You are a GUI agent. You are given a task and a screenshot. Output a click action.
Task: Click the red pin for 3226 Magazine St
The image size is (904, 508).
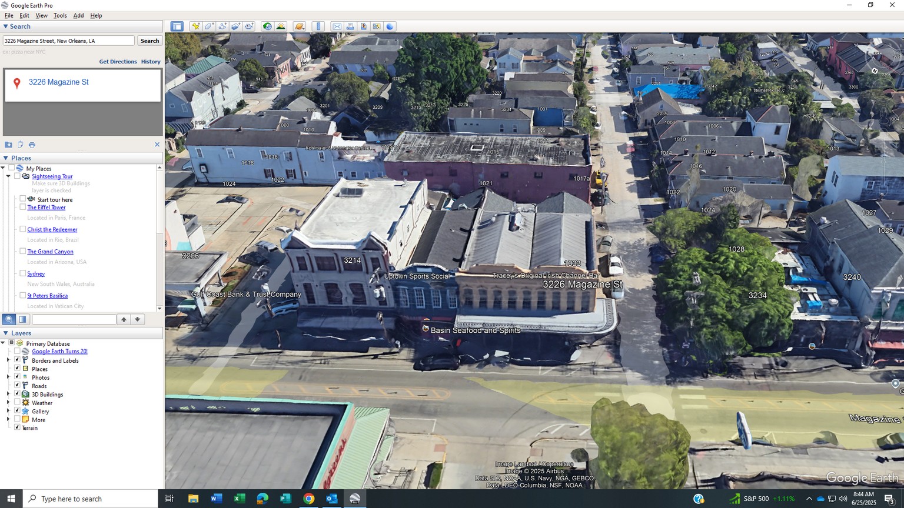point(17,83)
